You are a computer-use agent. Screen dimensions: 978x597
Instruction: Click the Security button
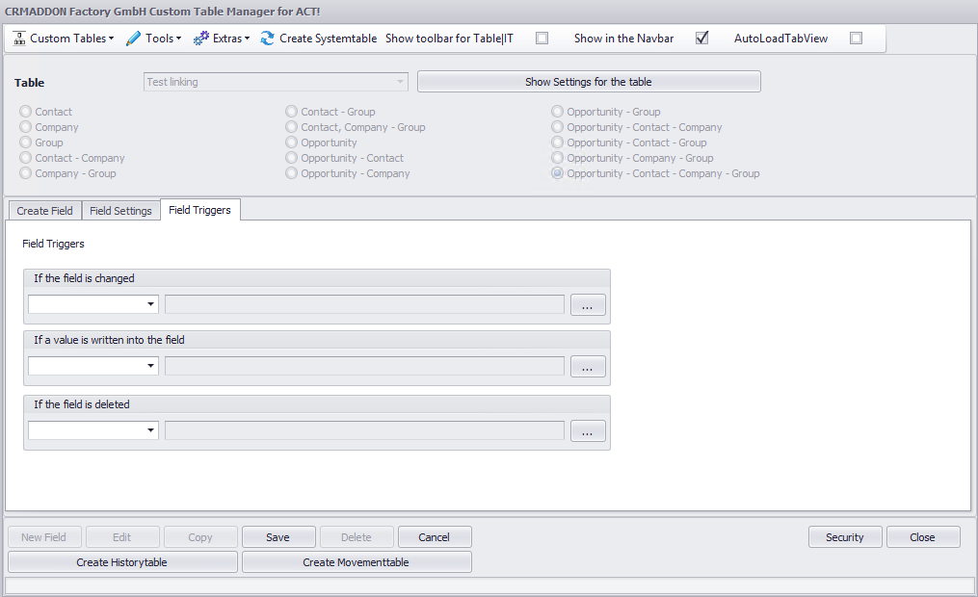pos(845,536)
